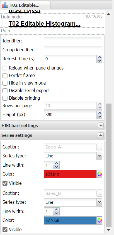Viewport: 114px width, 235px height.
Task: Enable Reload when page changes checkbox
Action: [5, 68]
